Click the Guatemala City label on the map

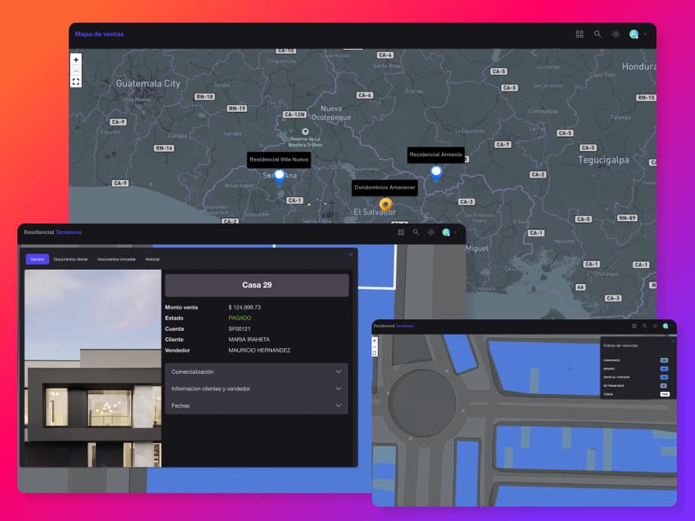coord(148,83)
